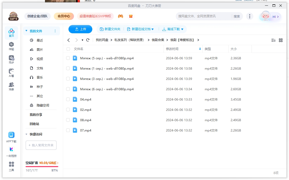Click the blue sort arrow in 修改时间 column
The height and width of the screenshot is (180, 289).
[x=200, y=49]
